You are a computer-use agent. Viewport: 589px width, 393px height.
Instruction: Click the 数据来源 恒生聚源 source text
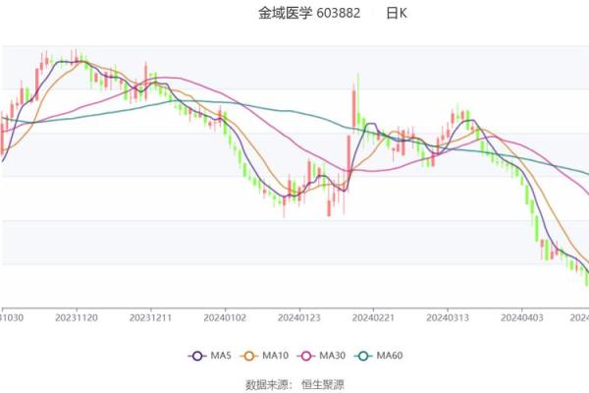294,385
